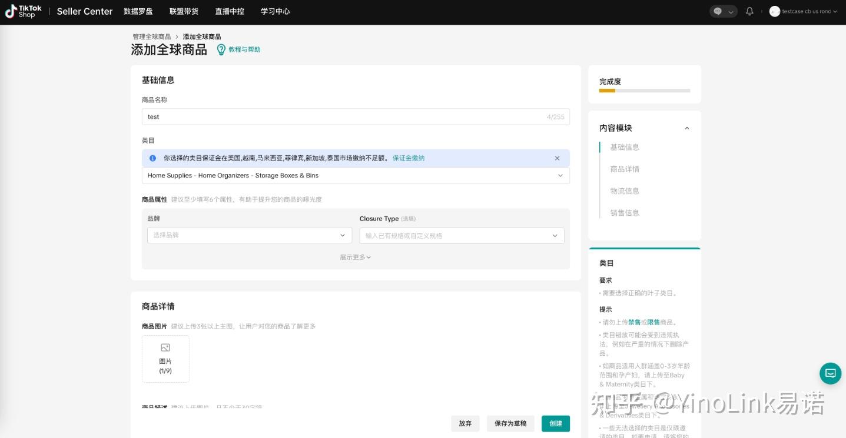Jump to 商品详情 section in content module
The height and width of the screenshot is (438, 846).
(x=625, y=169)
